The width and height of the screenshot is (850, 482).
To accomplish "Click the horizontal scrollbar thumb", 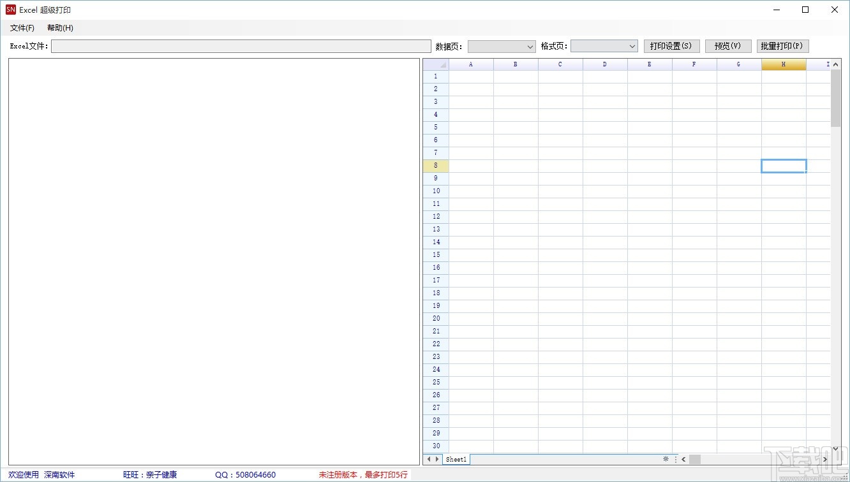I will click(695, 459).
